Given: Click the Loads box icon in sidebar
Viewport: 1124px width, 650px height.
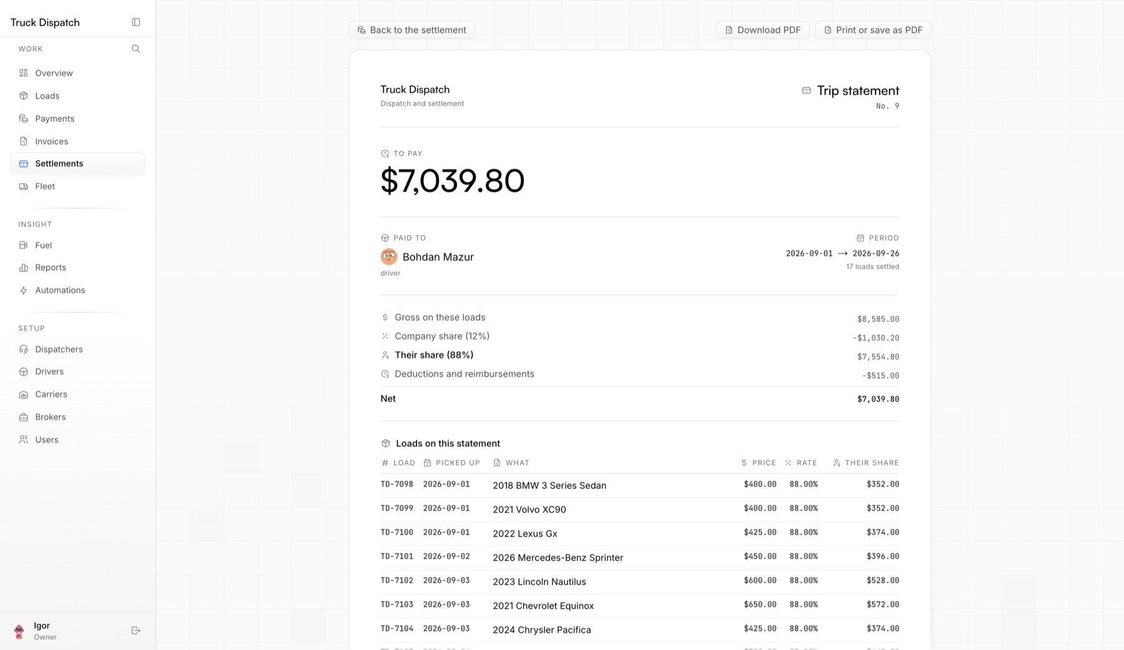Looking at the screenshot, I should 24,96.
